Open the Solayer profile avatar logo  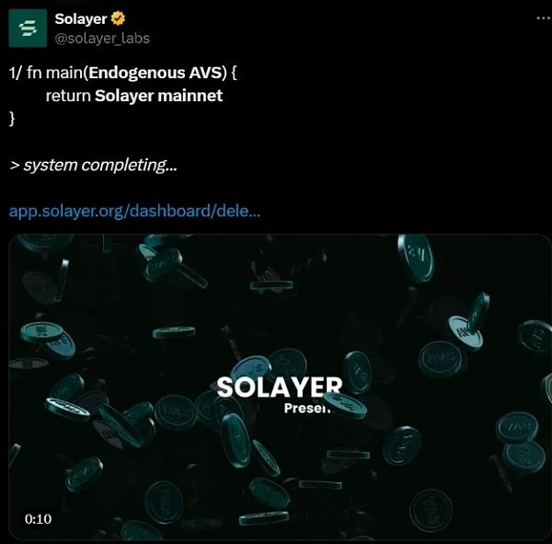(x=28, y=29)
